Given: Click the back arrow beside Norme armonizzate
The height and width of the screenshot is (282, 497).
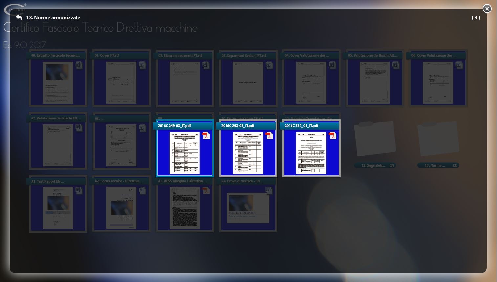Looking at the screenshot, I should (19, 17).
